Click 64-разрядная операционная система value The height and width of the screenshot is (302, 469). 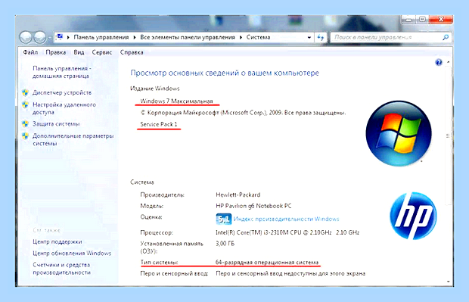267,262
